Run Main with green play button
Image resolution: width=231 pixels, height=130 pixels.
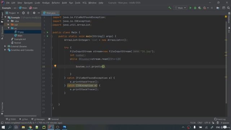tap(190, 8)
